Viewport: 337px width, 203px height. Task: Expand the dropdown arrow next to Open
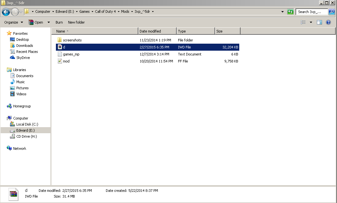point(49,22)
